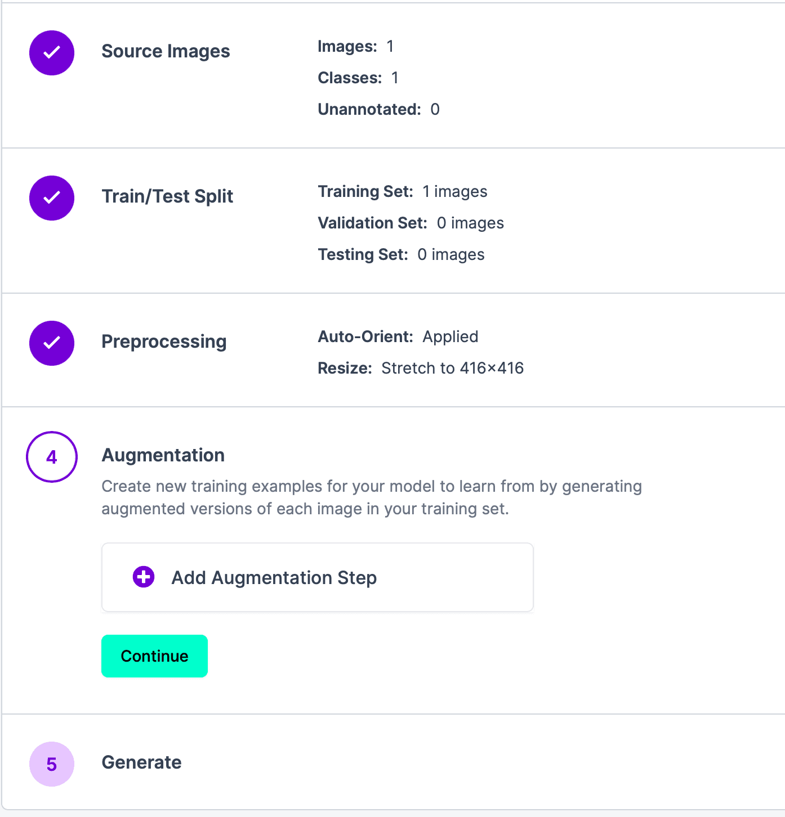Click the Preprocessing checkmark icon
This screenshot has width=785, height=817.
[x=52, y=343]
